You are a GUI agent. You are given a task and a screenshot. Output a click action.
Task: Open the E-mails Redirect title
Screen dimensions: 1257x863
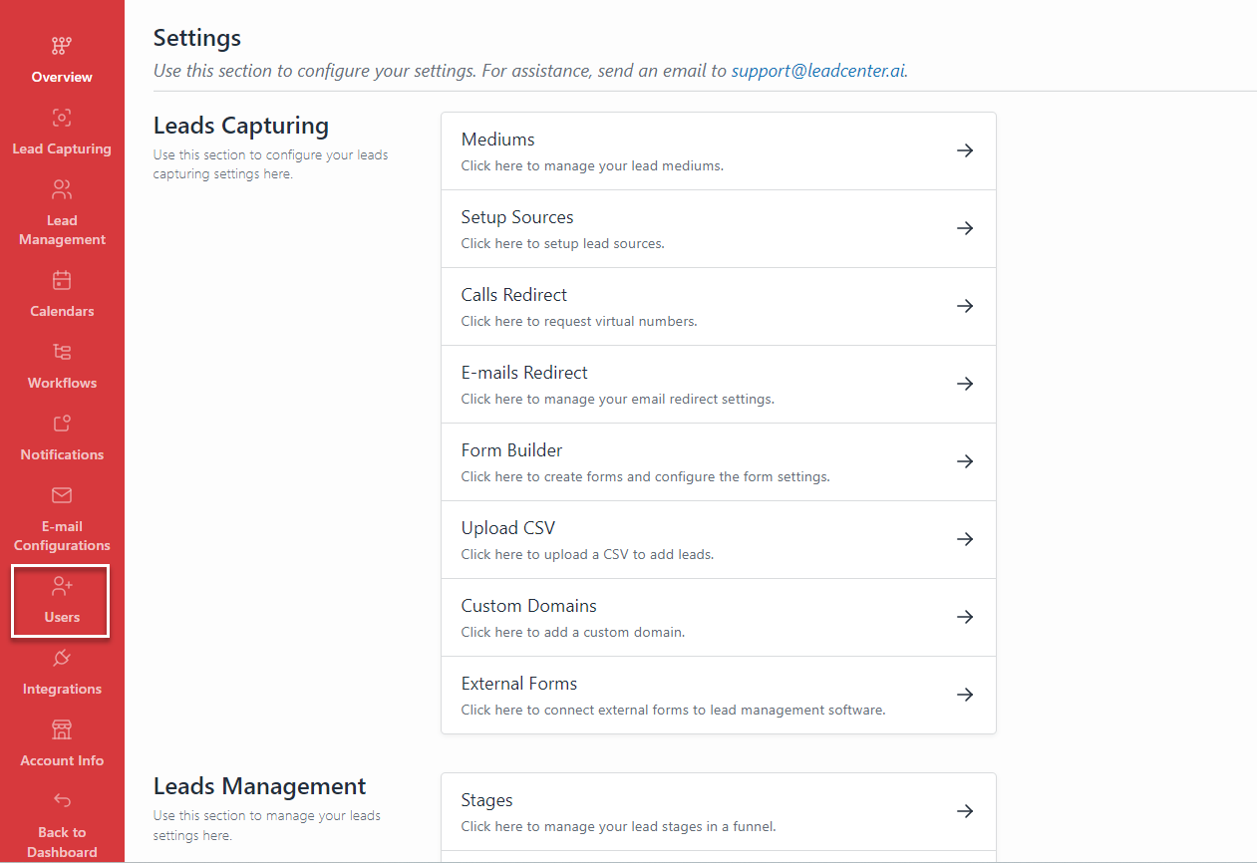524,373
